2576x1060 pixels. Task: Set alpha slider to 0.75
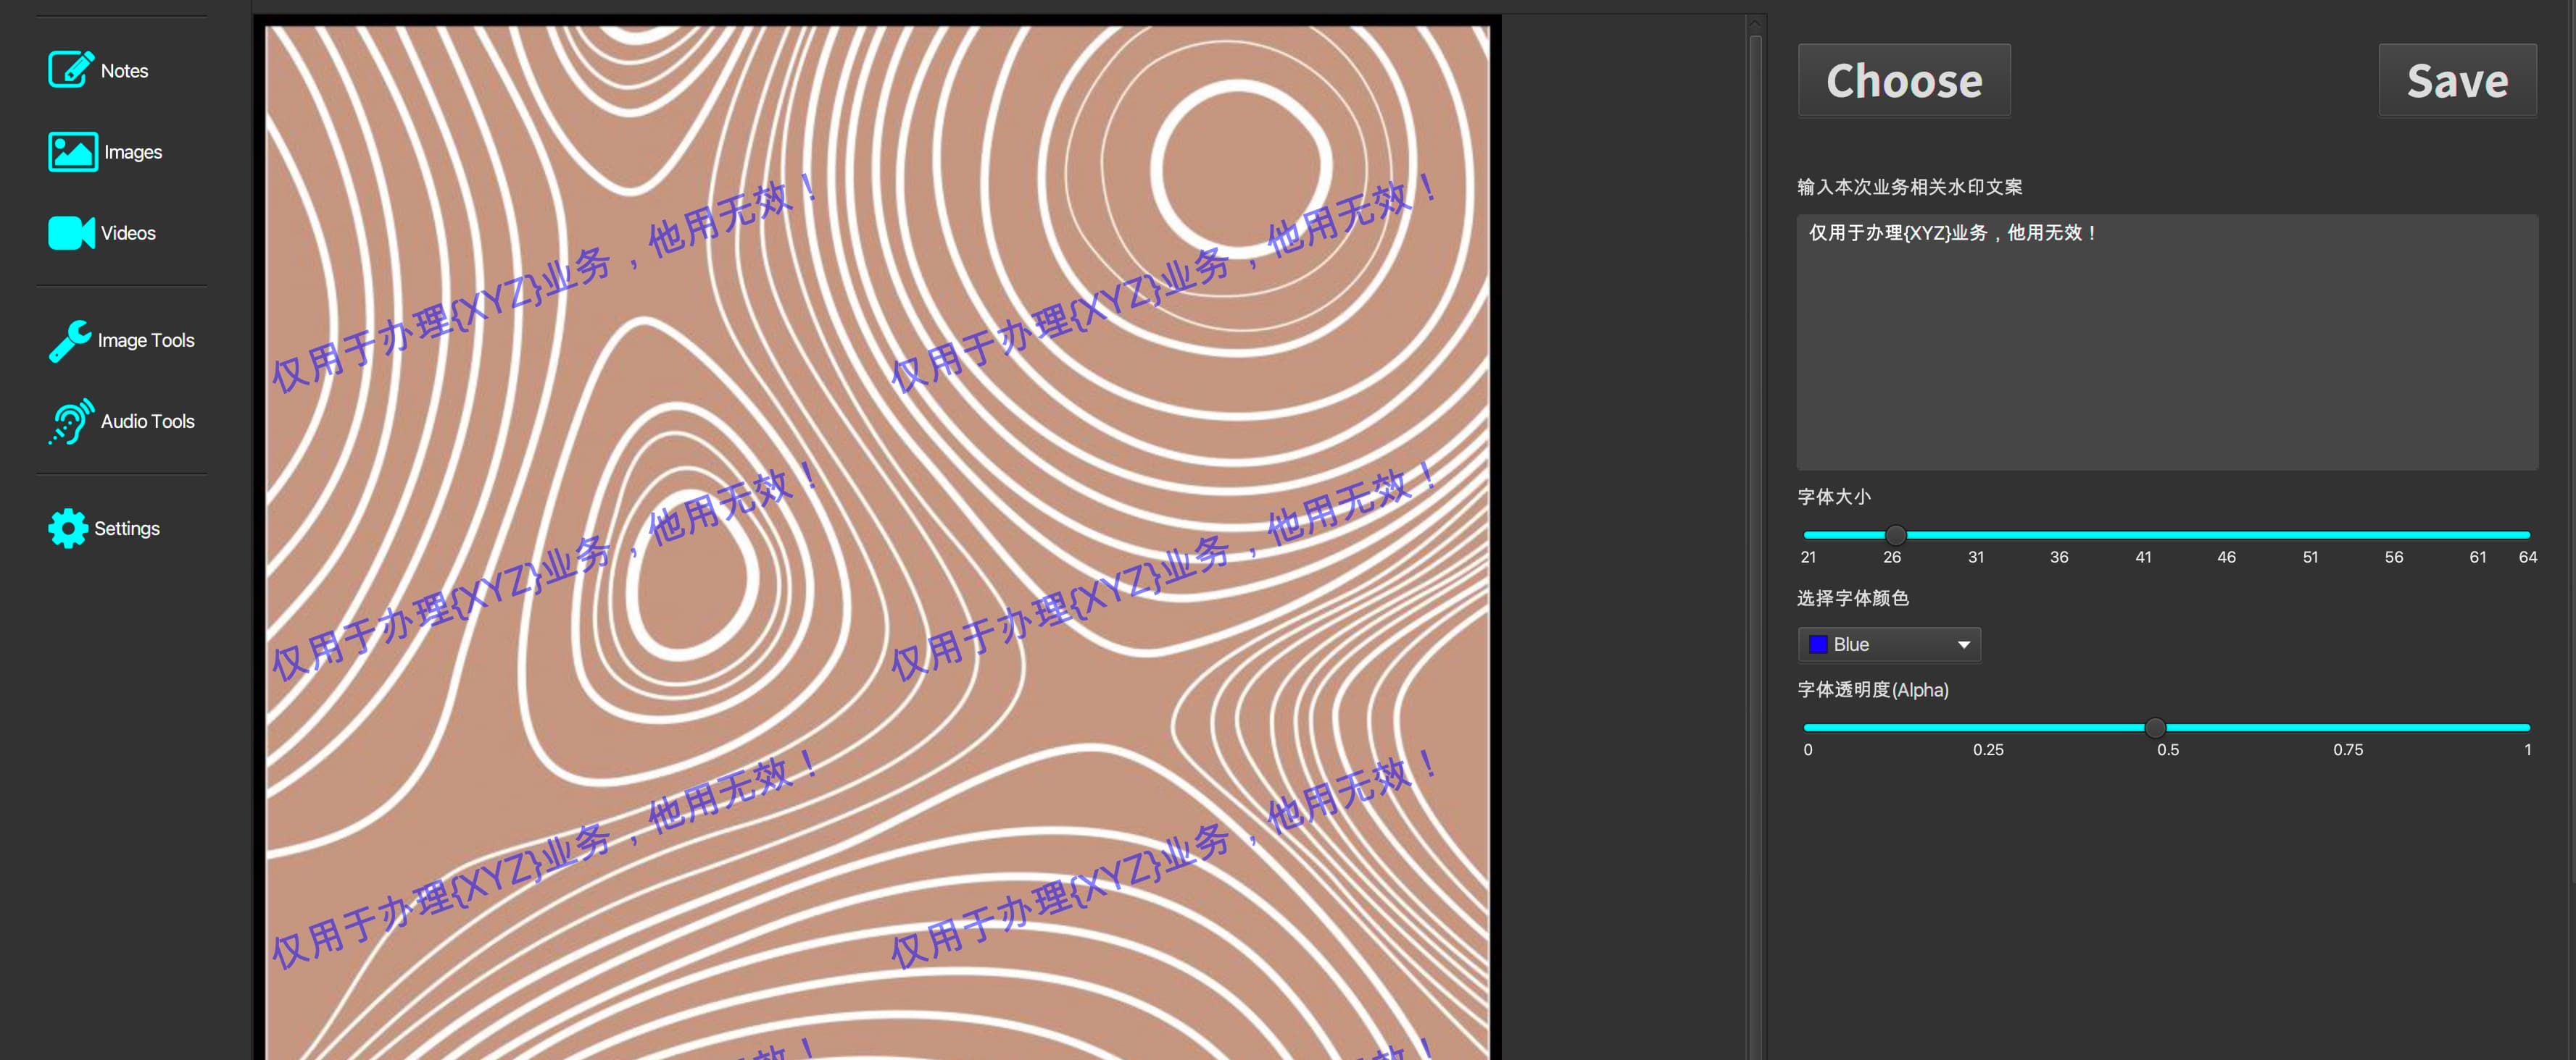point(2348,728)
